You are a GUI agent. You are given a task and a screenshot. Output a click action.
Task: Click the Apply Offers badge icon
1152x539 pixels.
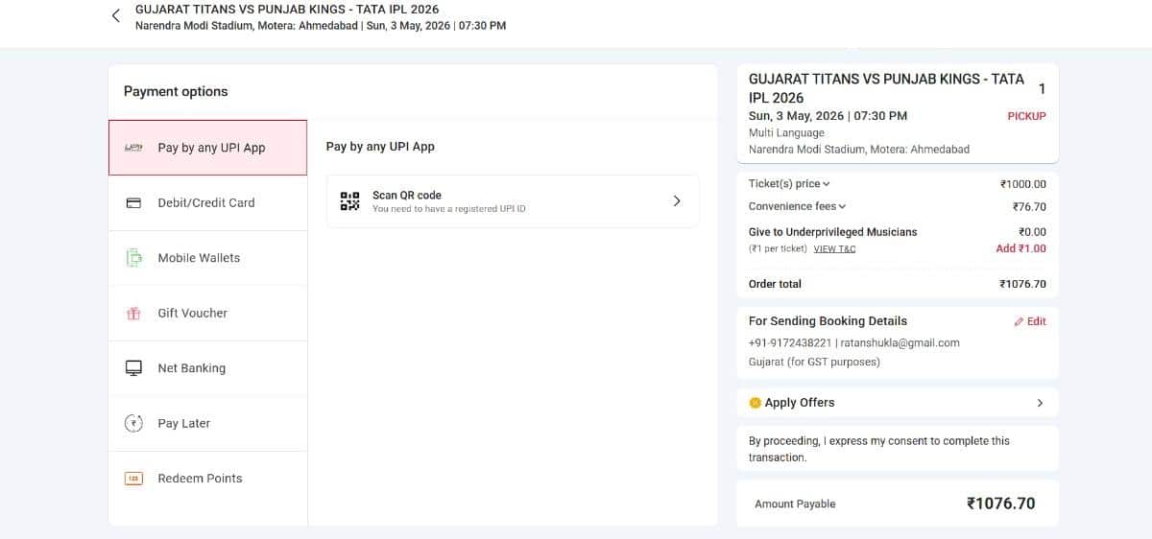click(x=755, y=403)
